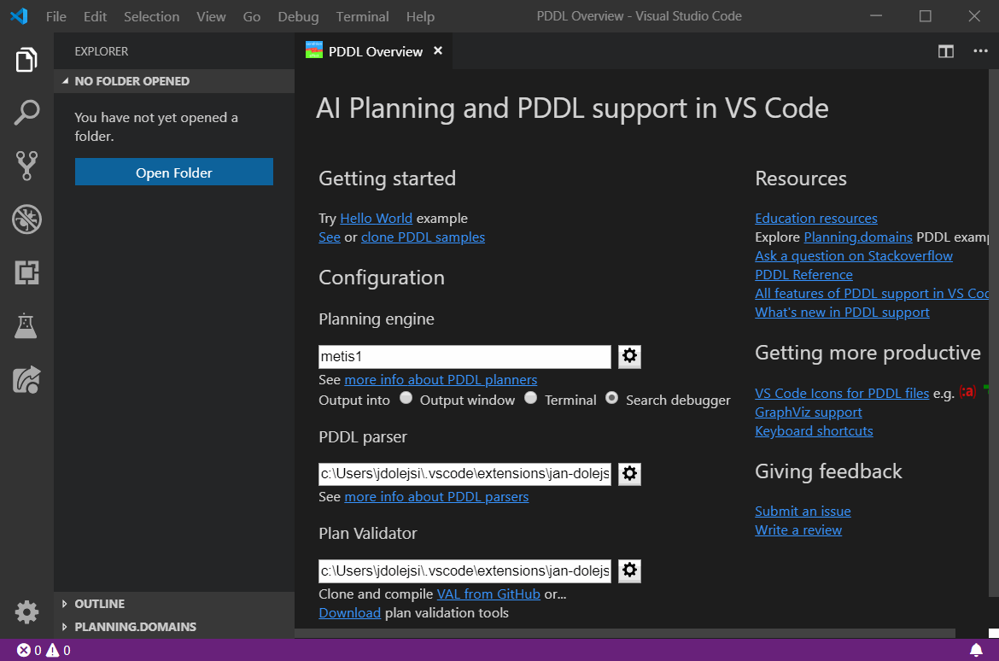Click the VS Code logo icon
The image size is (999, 661).
[19, 16]
